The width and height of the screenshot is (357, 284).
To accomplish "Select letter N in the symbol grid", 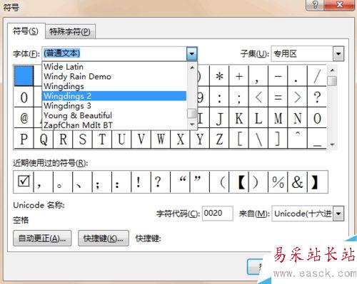I will click(x=298, y=118).
